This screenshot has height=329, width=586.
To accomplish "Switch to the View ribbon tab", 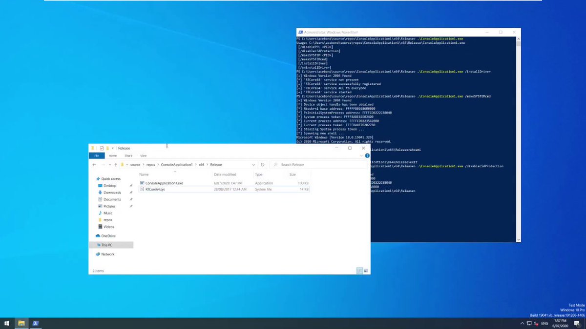I will (x=143, y=155).
